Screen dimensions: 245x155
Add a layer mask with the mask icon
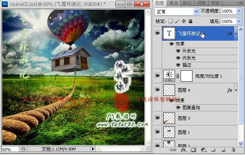pos(193,150)
